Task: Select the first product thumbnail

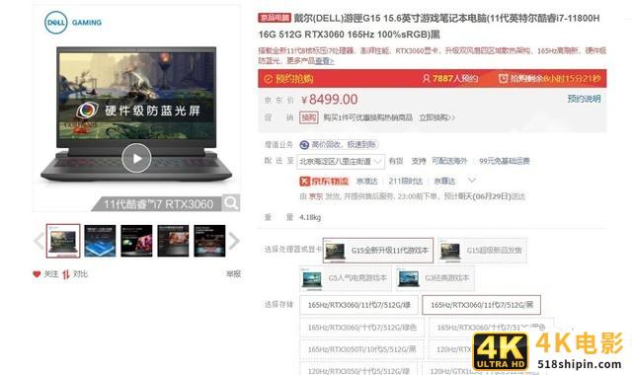Action: pos(63,241)
